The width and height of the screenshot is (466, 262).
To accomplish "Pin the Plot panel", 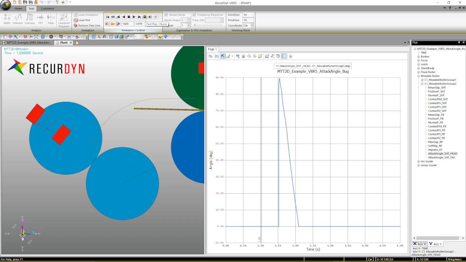I will click(x=459, y=43).
